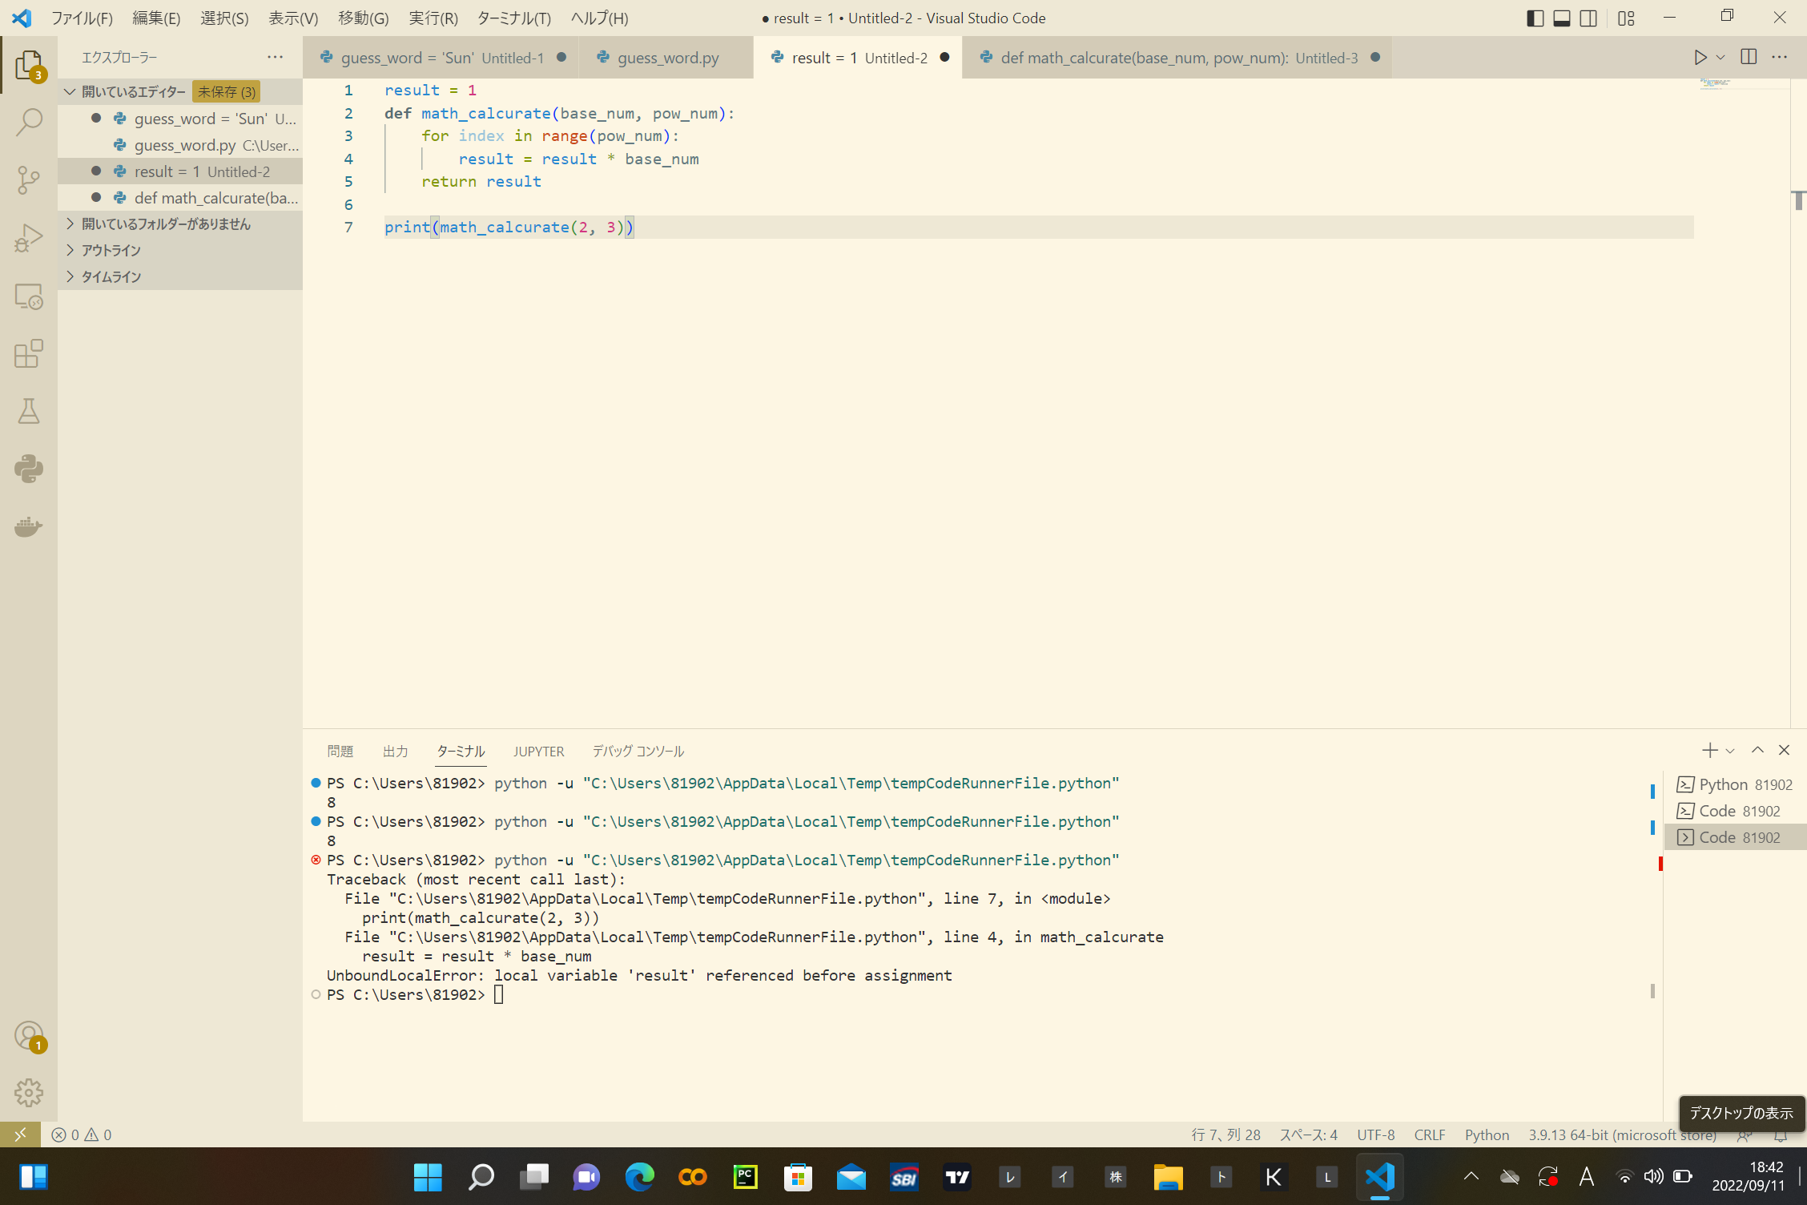Switch to guess_word.py editor tab
This screenshot has width=1807, height=1205.
(667, 58)
